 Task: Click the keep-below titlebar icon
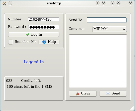point(103,3)
